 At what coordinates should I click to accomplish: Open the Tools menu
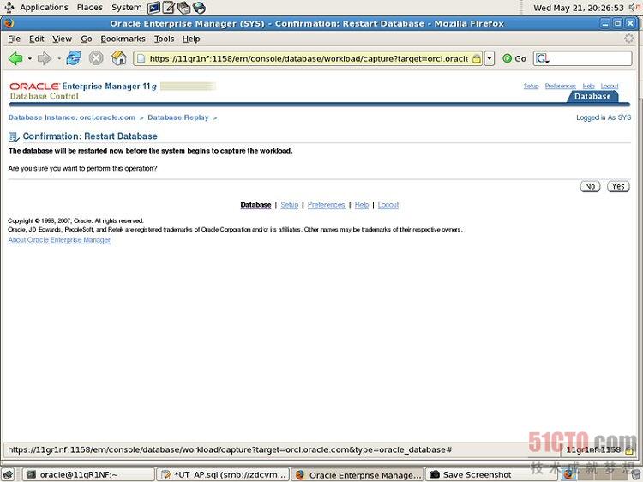coord(164,39)
